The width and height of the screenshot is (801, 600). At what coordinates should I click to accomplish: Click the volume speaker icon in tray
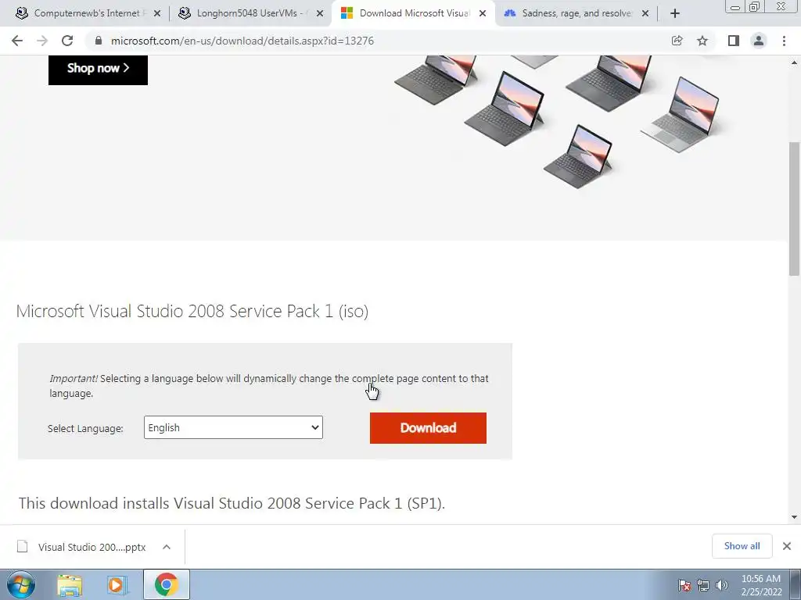click(722, 585)
